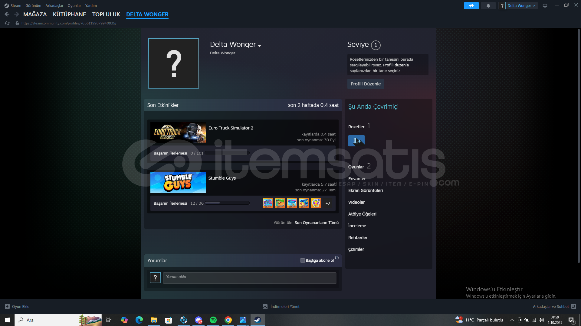Click the Profili Düzenle button
The image size is (581, 326).
(366, 84)
